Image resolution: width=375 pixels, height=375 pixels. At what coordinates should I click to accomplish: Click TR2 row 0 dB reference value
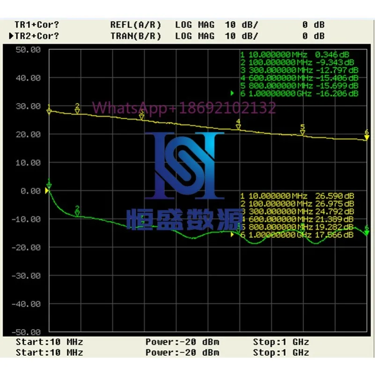click(314, 37)
